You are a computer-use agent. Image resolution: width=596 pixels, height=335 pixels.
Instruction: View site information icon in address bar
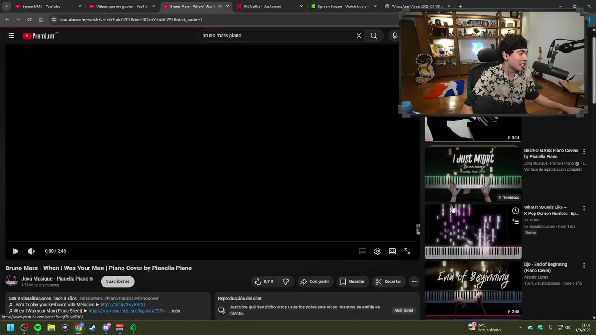[x=54, y=20]
